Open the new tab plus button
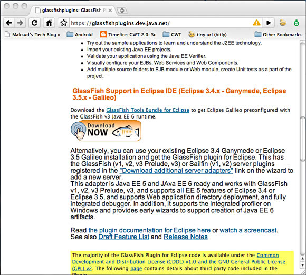 [x=122, y=11]
